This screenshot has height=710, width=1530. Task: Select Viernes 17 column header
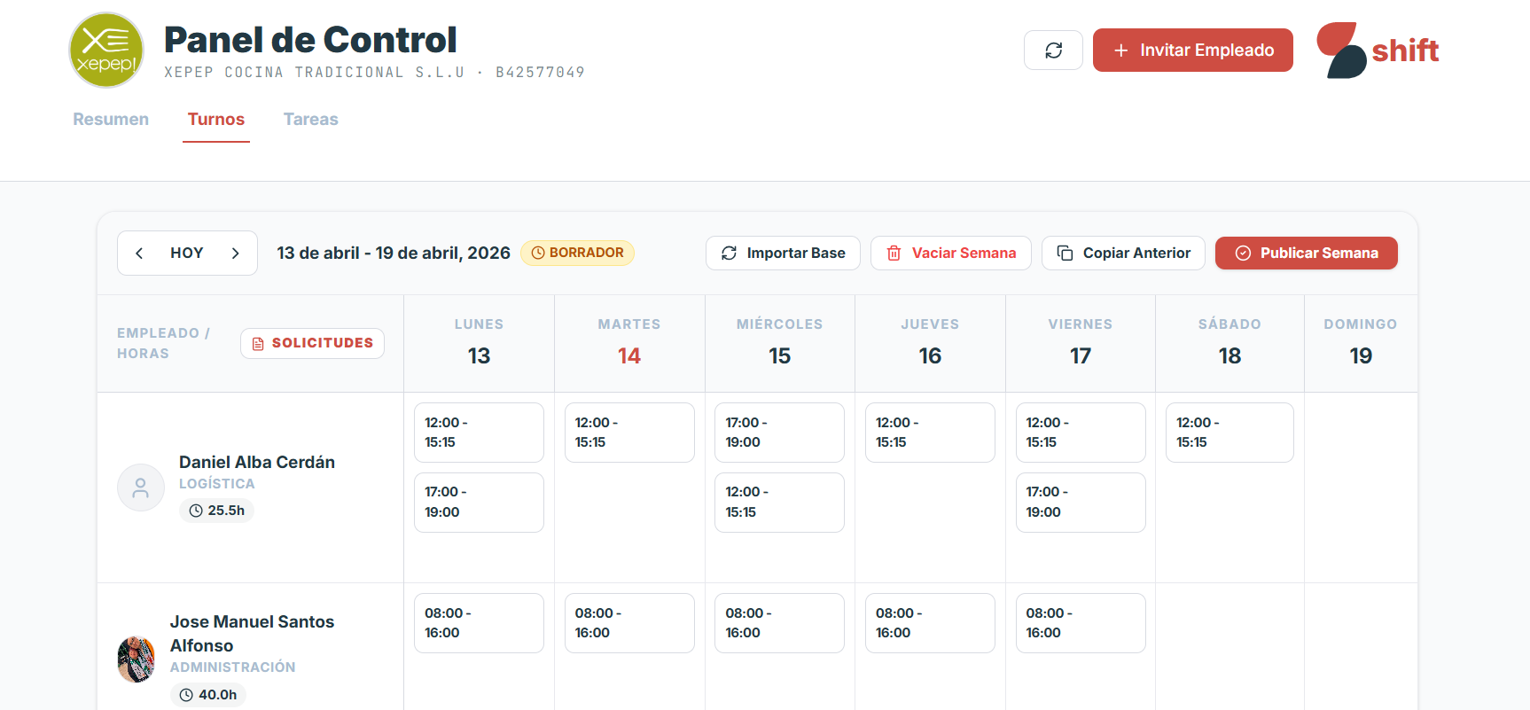pos(1081,343)
